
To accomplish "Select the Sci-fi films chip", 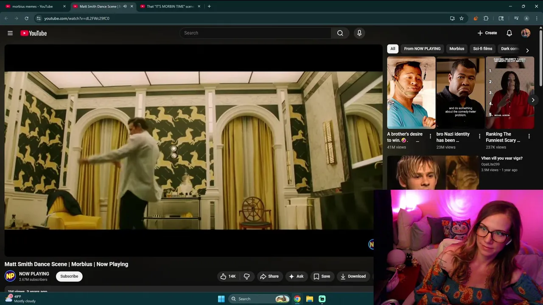I will [x=483, y=49].
